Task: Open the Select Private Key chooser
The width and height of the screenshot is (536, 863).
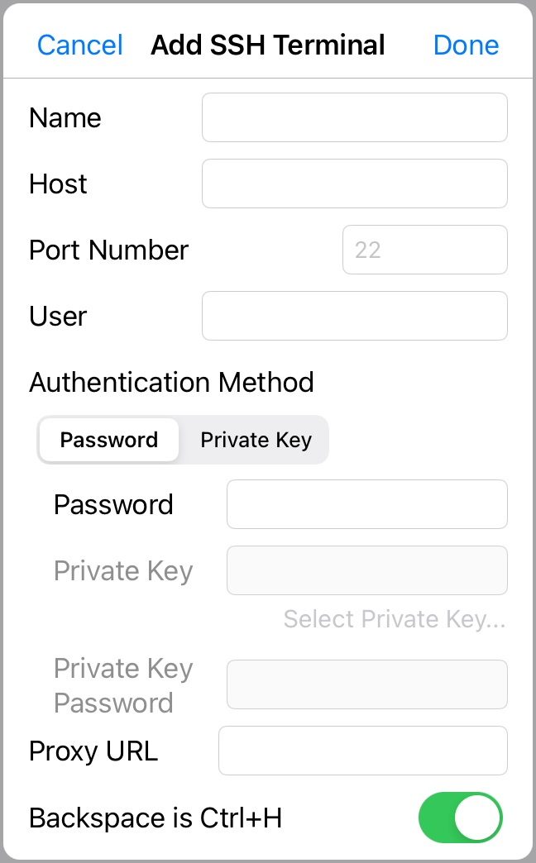Action: (x=394, y=618)
